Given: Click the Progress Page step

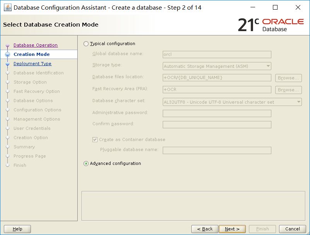Looking at the screenshot, I should click(30, 156).
